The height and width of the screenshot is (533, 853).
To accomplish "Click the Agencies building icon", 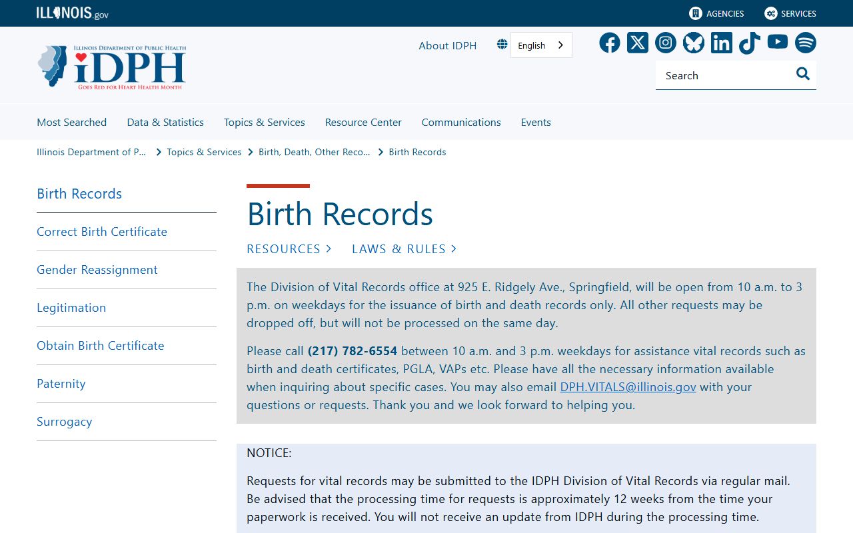I will click(x=696, y=13).
